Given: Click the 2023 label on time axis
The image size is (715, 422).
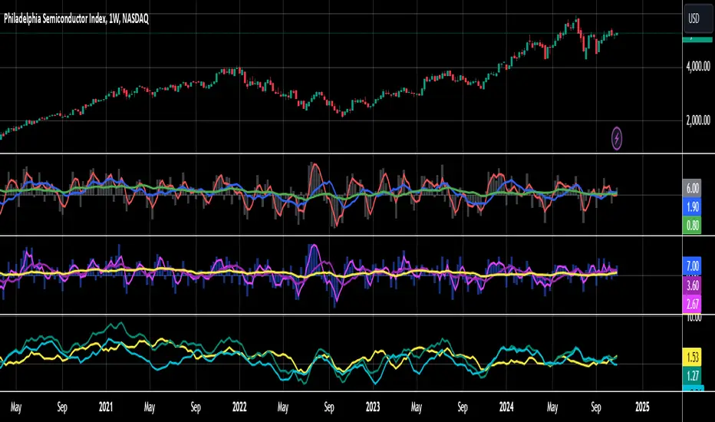Looking at the screenshot, I should [373, 407].
